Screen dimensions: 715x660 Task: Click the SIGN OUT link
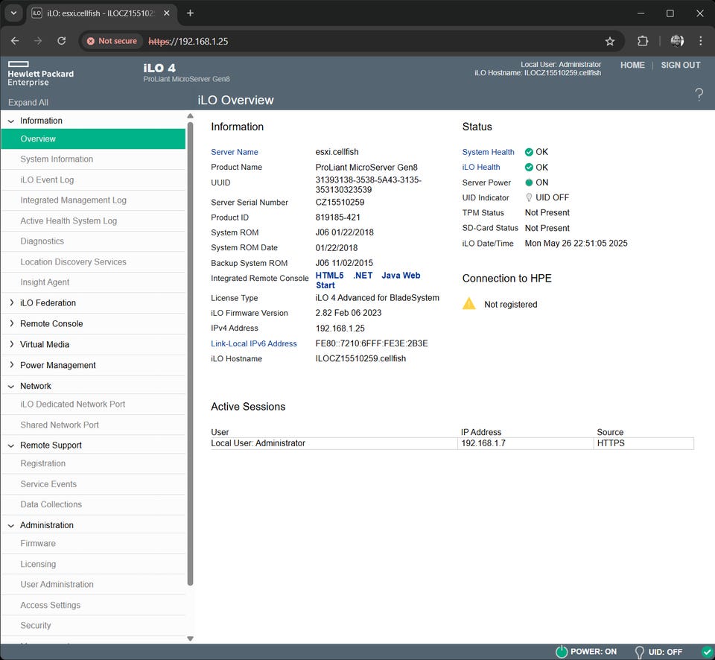point(680,65)
